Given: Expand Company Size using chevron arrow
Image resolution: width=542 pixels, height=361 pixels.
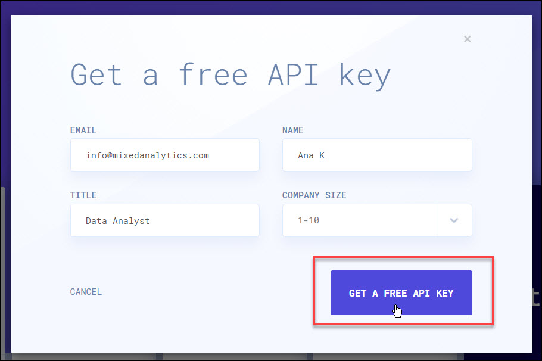Looking at the screenshot, I should point(454,220).
